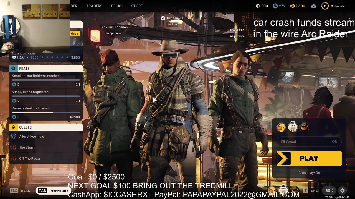355x199 pixels.
Task: Click the 3,600 milestone value
Action: click(75, 57)
